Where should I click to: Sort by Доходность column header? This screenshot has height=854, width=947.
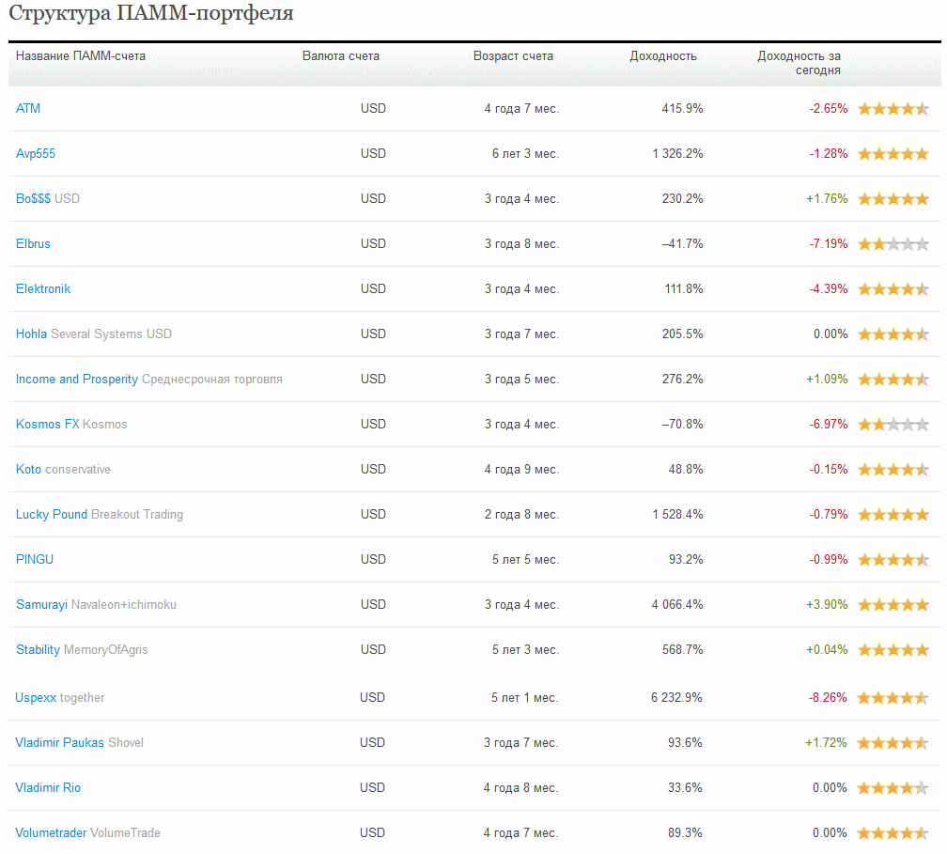pyautogui.click(x=663, y=56)
